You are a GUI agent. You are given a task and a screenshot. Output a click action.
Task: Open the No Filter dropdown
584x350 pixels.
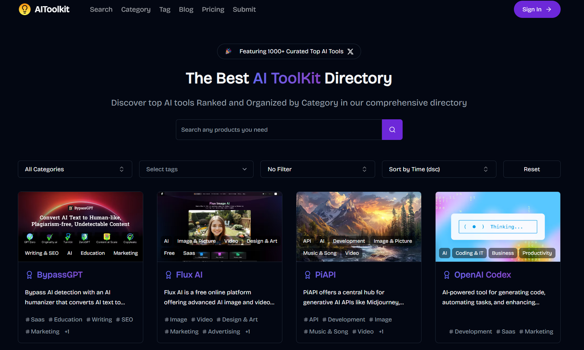click(317, 169)
